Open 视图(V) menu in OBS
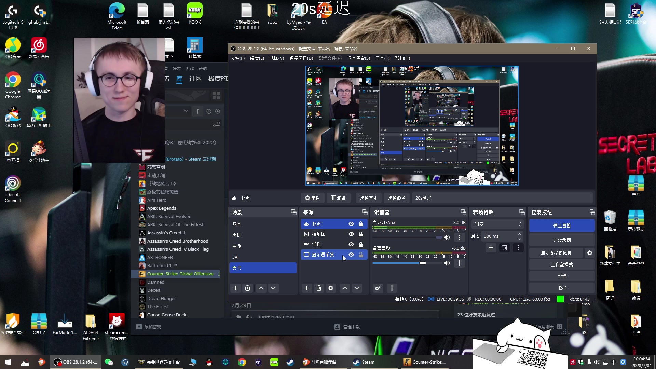The height and width of the screenshot is (369, 656). [277, 58]
